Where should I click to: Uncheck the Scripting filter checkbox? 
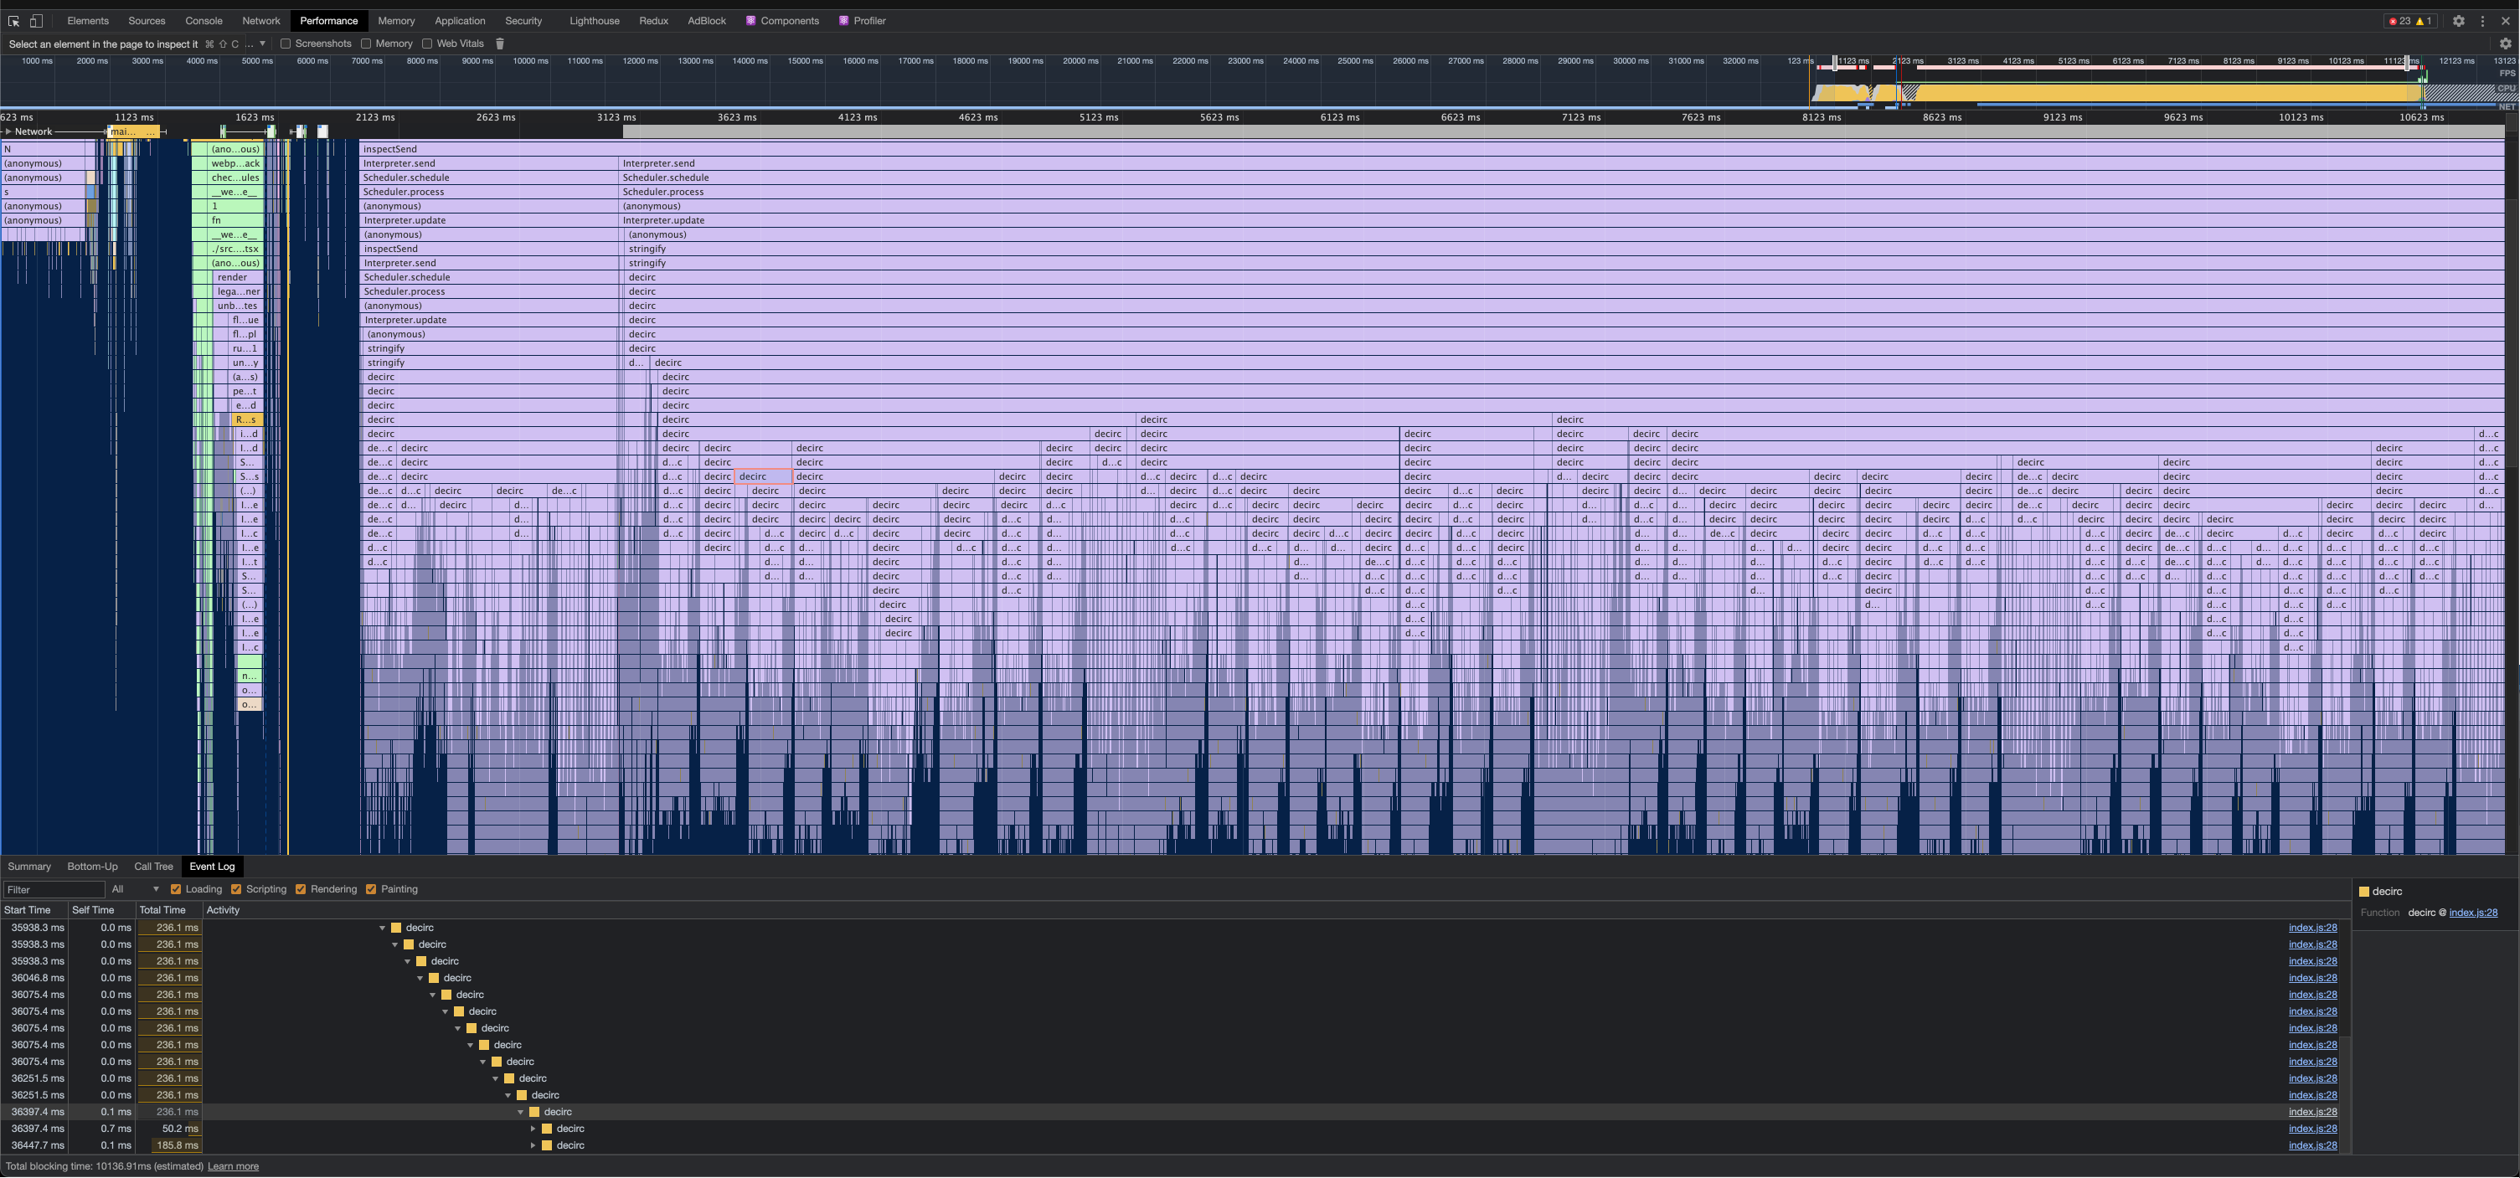[236, 890]
